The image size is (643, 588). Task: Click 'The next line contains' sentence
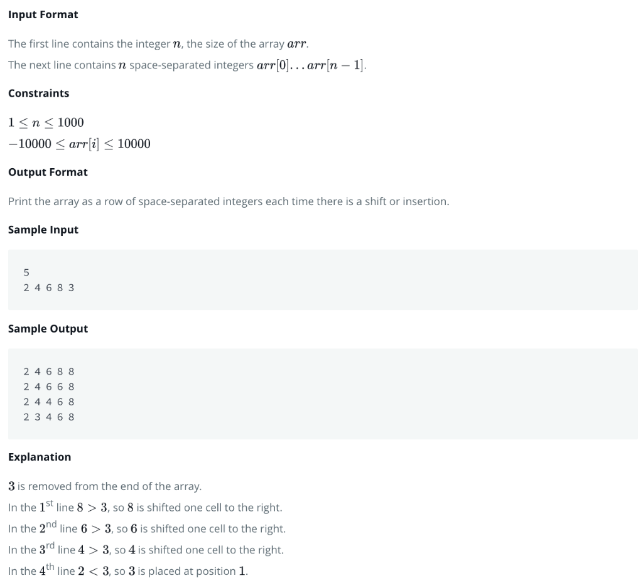point(187,65)
